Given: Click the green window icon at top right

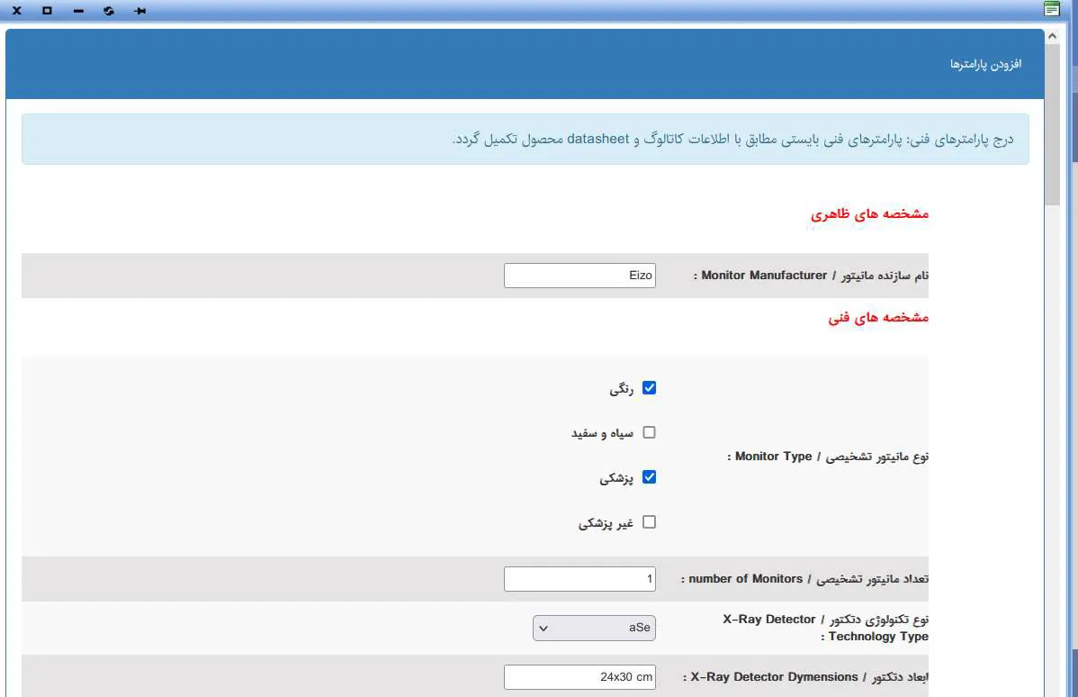Looking at the screenshot, I should [x=1051, y=10].
